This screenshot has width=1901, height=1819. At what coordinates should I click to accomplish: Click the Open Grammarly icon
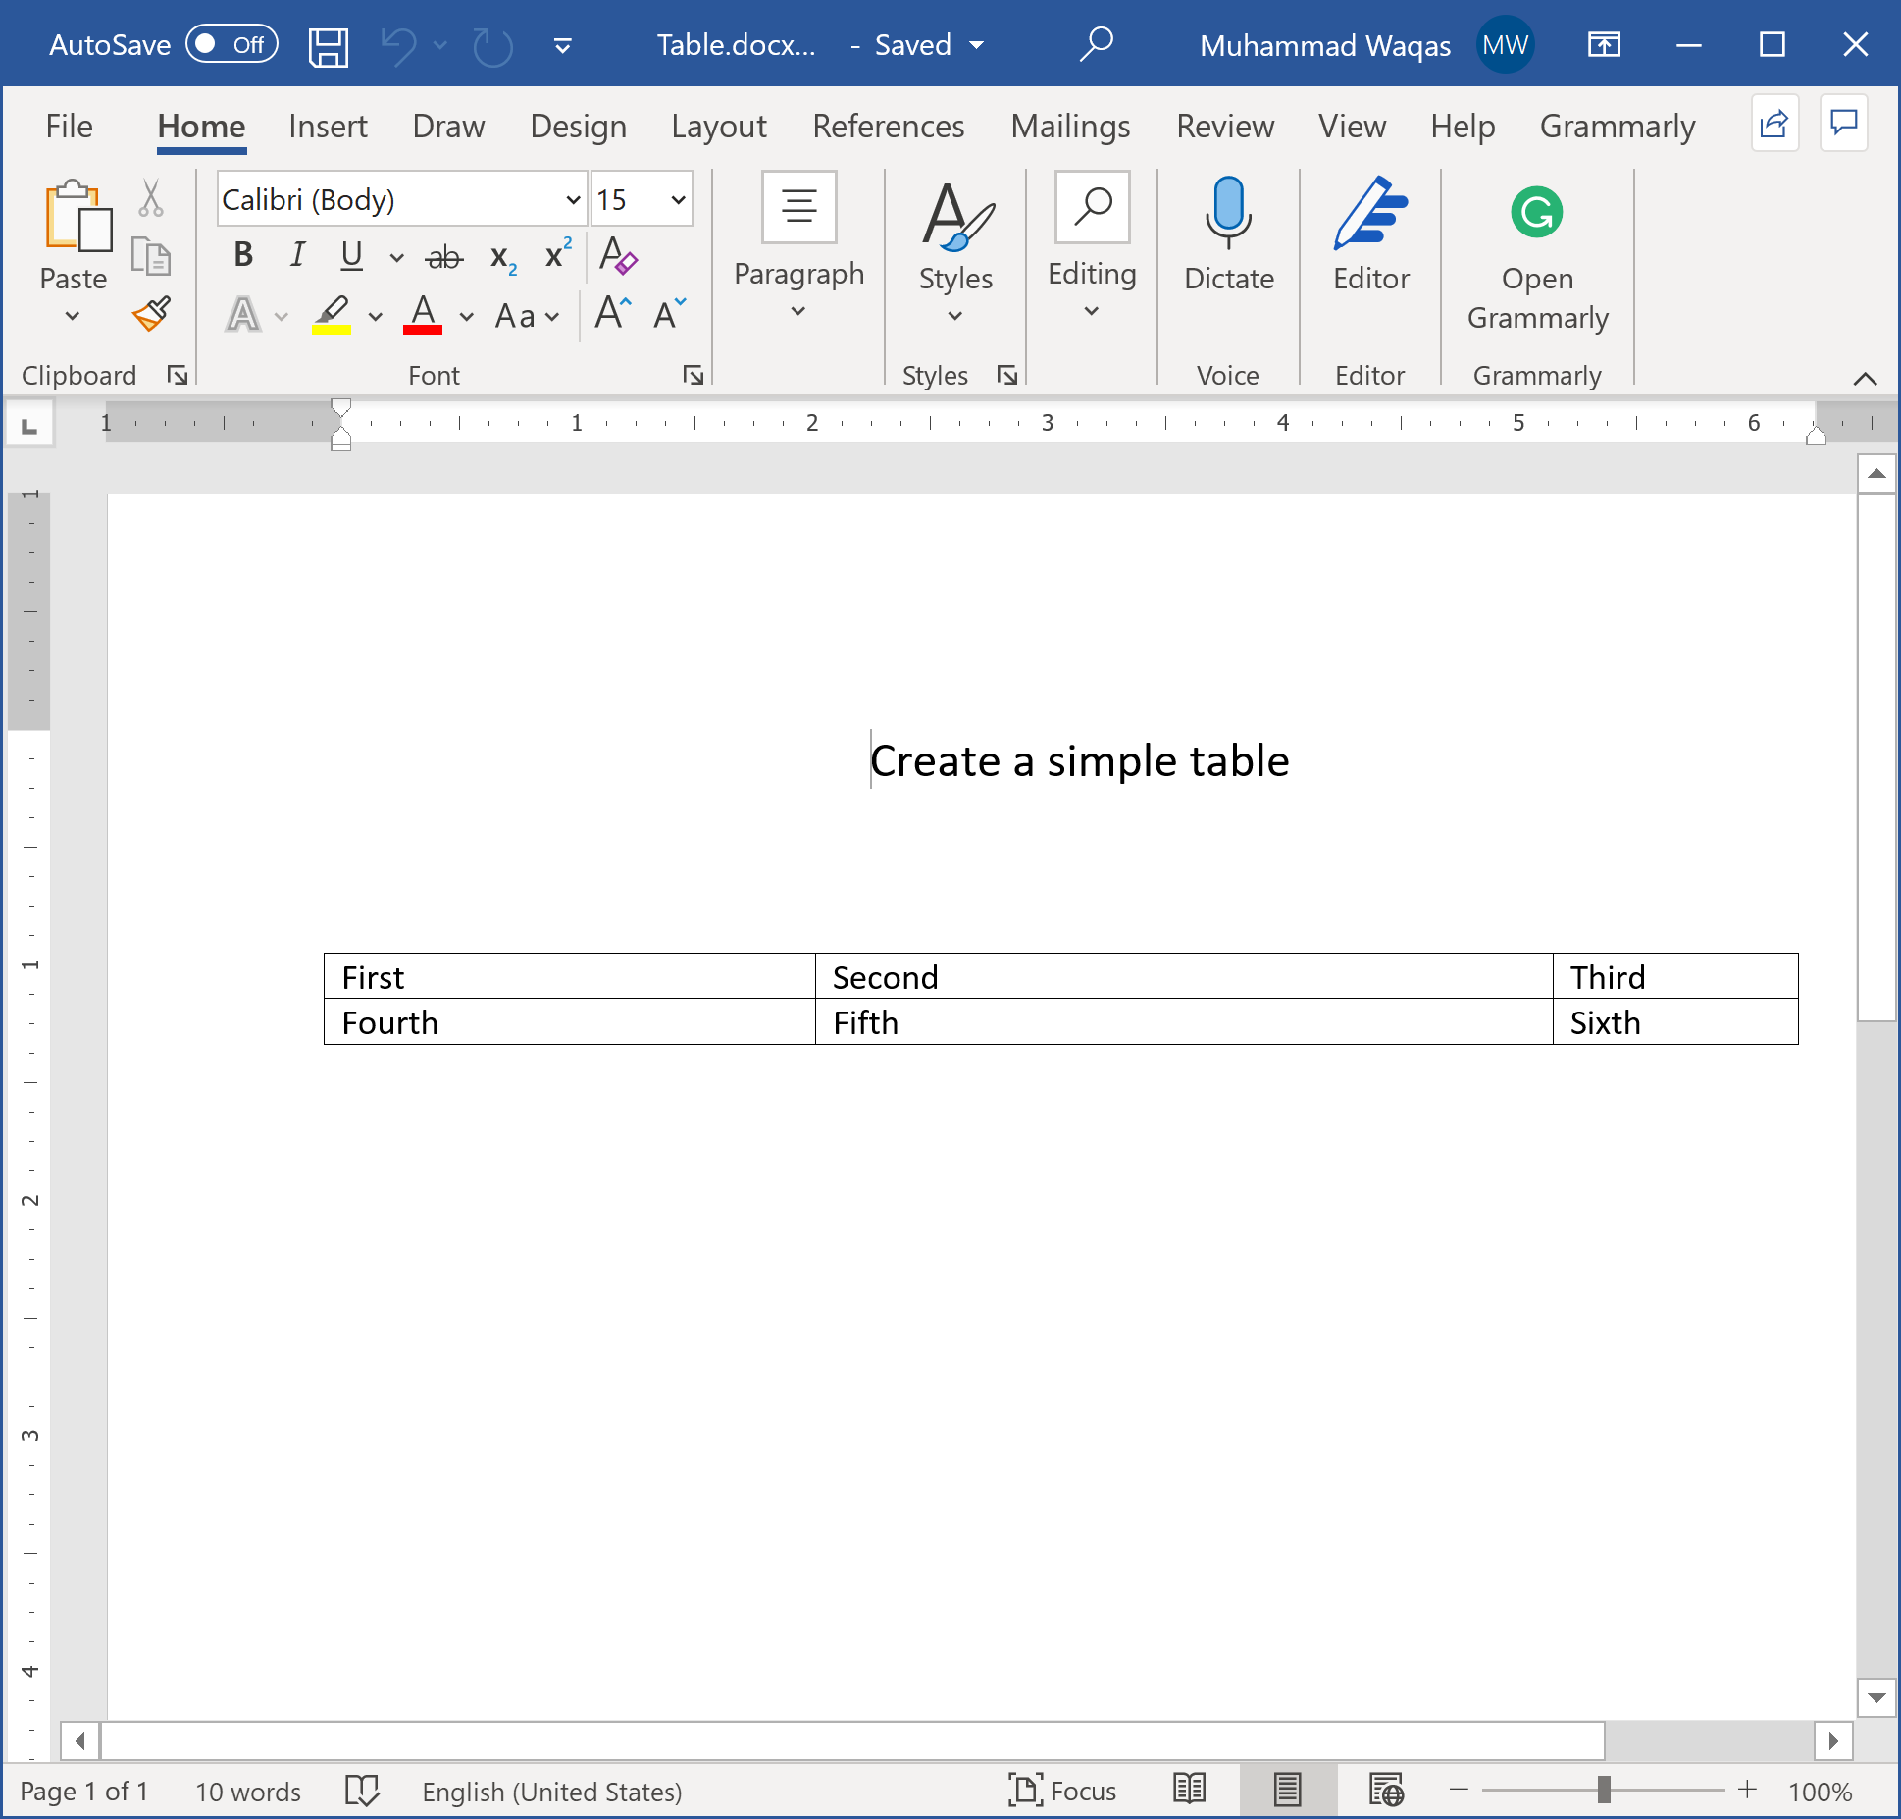(x=1536, y=212)
